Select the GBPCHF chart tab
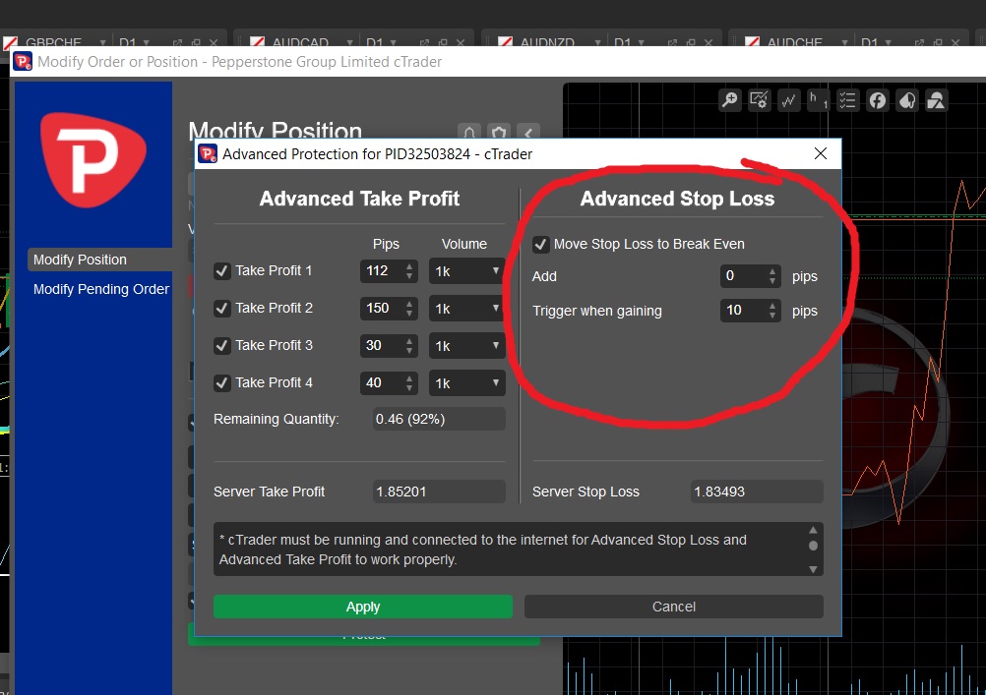 pos(53,42)
